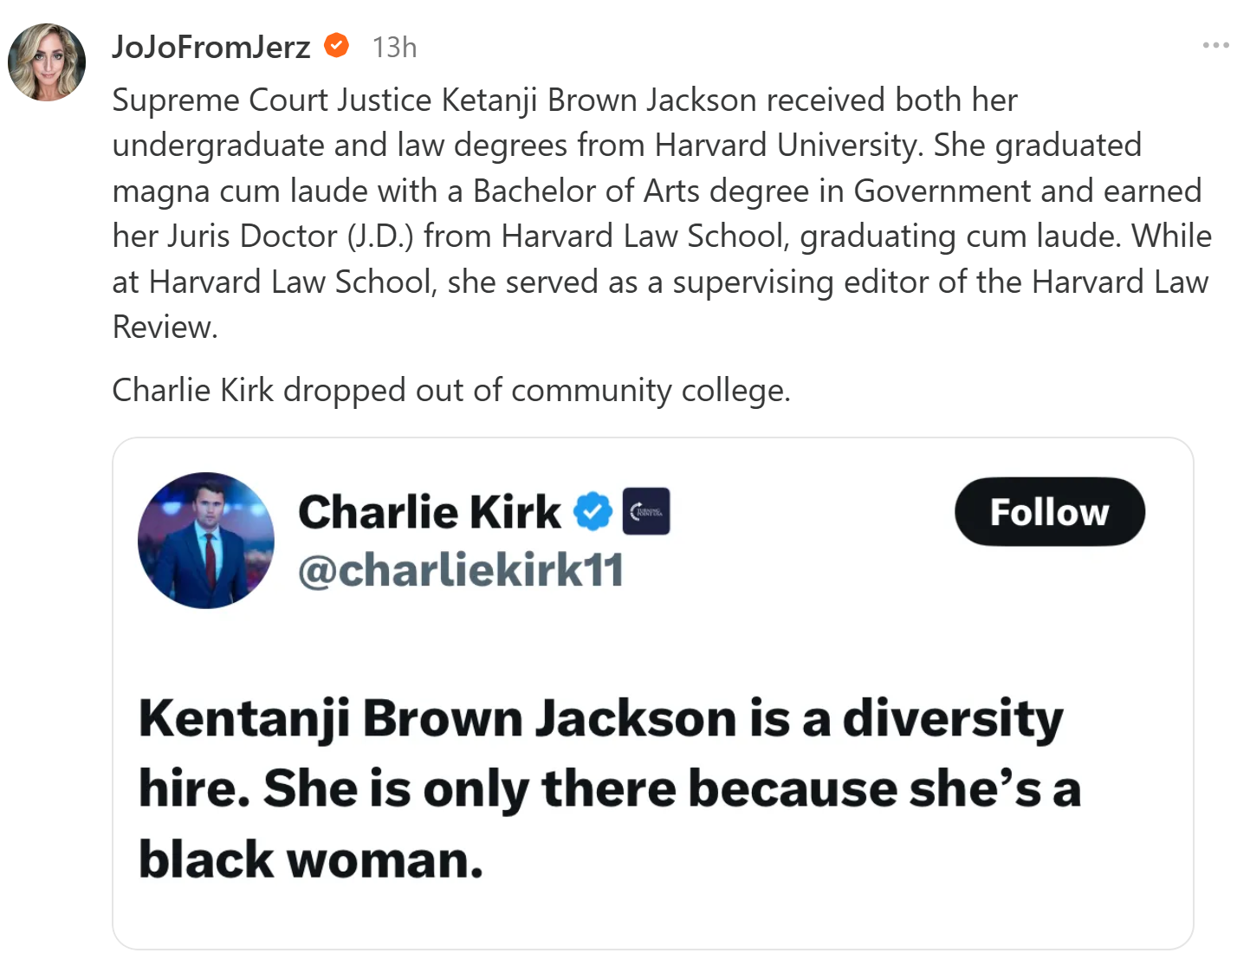Click Charlie Kirk's round profile picture
Viewport: 1237px width, 953px height.
(x=206, y=541)
